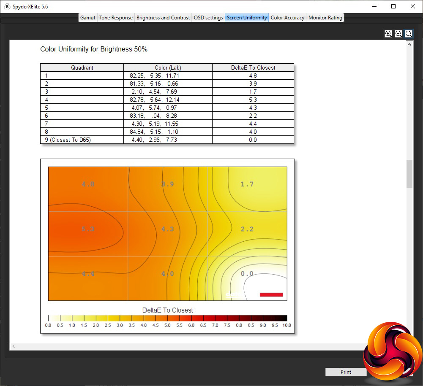The image size is (423, 386).
Task: Click the DeltaE table cell showing 5.3
Action: coord(253,100)
